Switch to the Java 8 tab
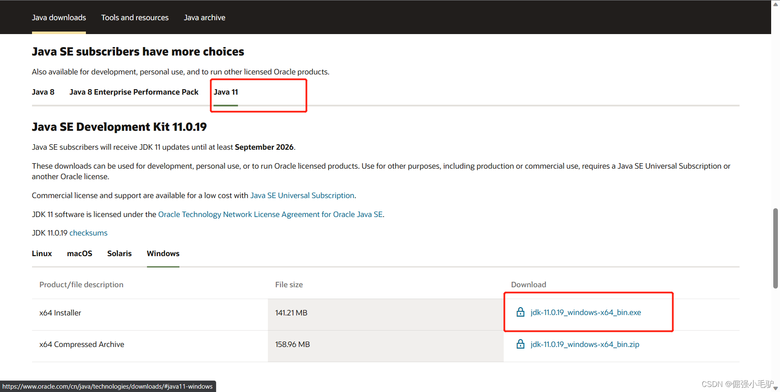 tap(43, 92)
